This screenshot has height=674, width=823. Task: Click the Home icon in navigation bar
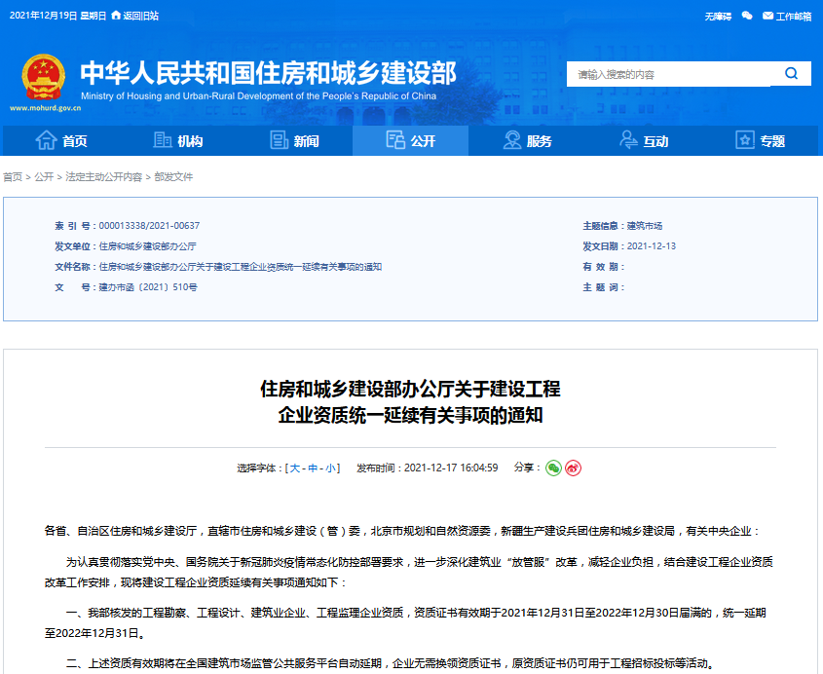coord(47,140)
